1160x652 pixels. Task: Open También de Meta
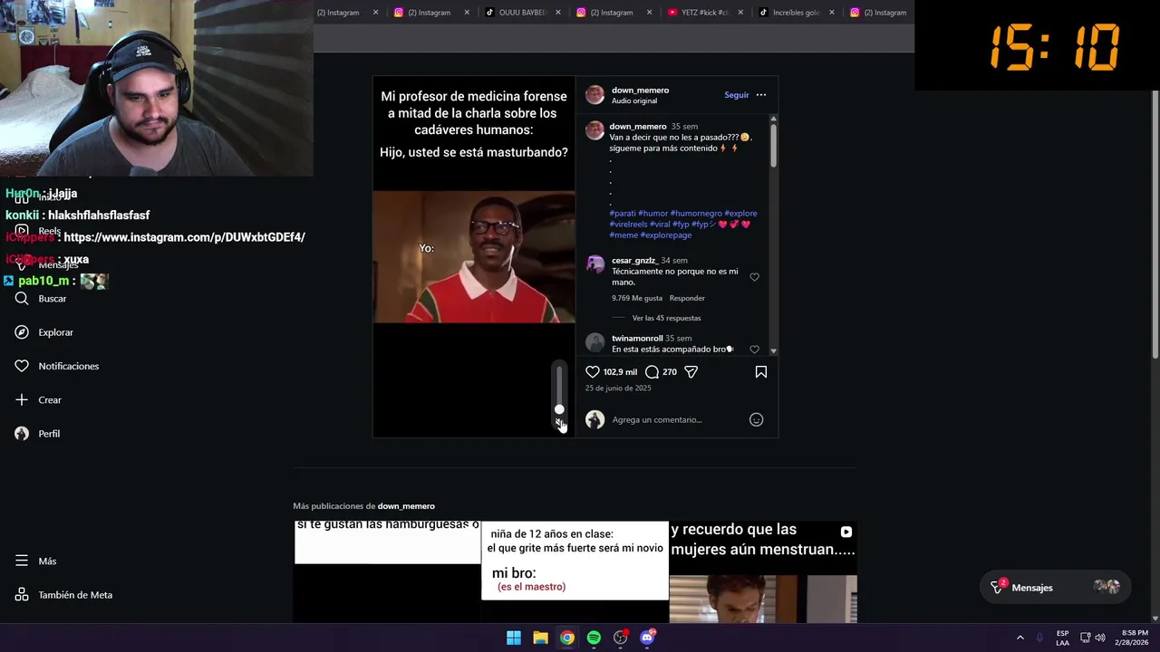tap(63, 595)
